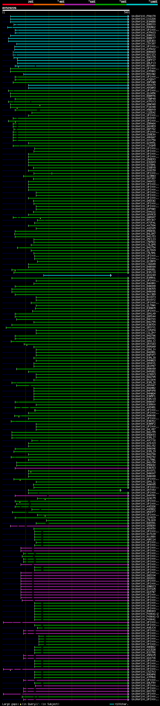Screen dimensions: 160x706
Task: Open hit UniRef100_Q8LPJ3
Action: coord(143,63)
